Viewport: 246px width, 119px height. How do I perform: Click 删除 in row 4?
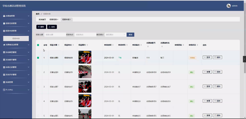pyautogui.click(x=218, y=101)
